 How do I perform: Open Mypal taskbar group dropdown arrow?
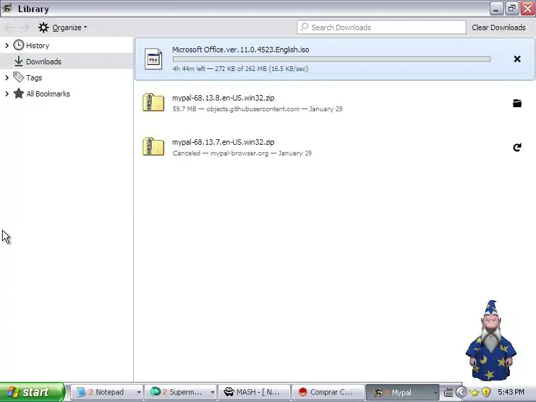[x=435, y=393]
